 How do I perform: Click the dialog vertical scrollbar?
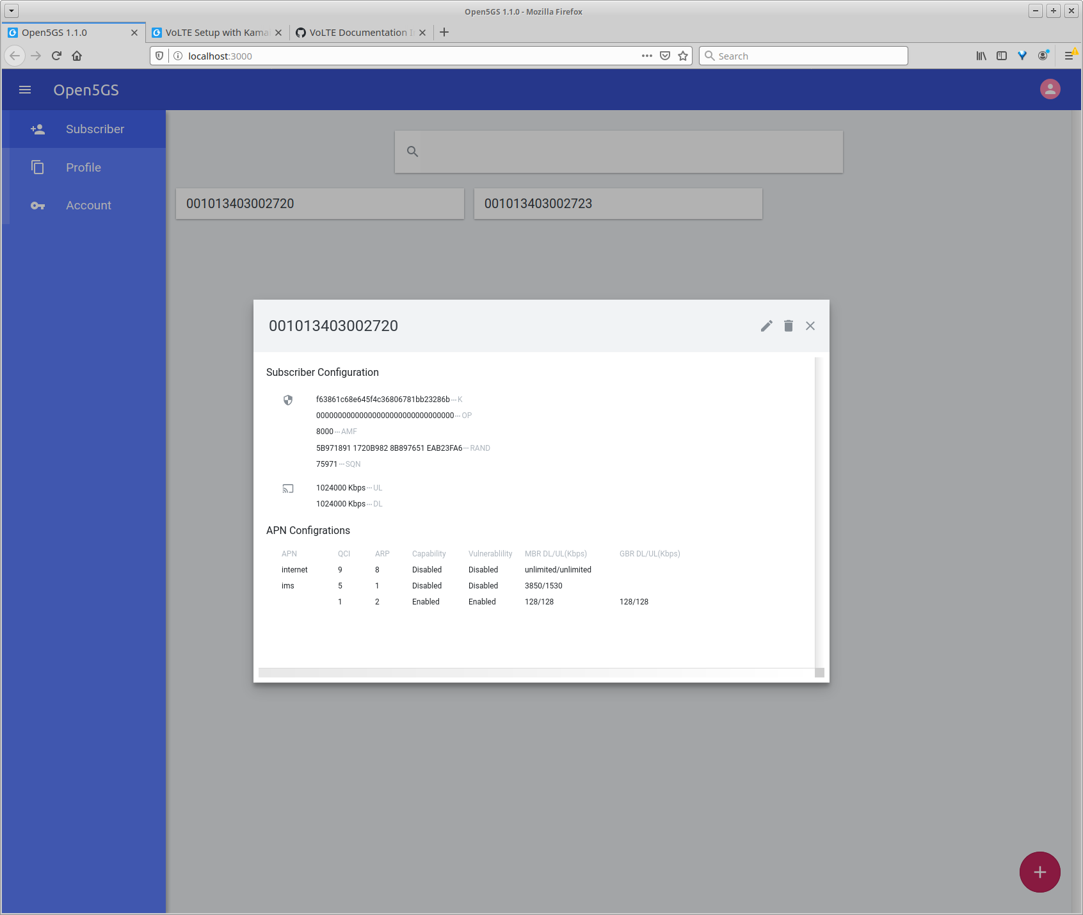[x=818, y=512]
